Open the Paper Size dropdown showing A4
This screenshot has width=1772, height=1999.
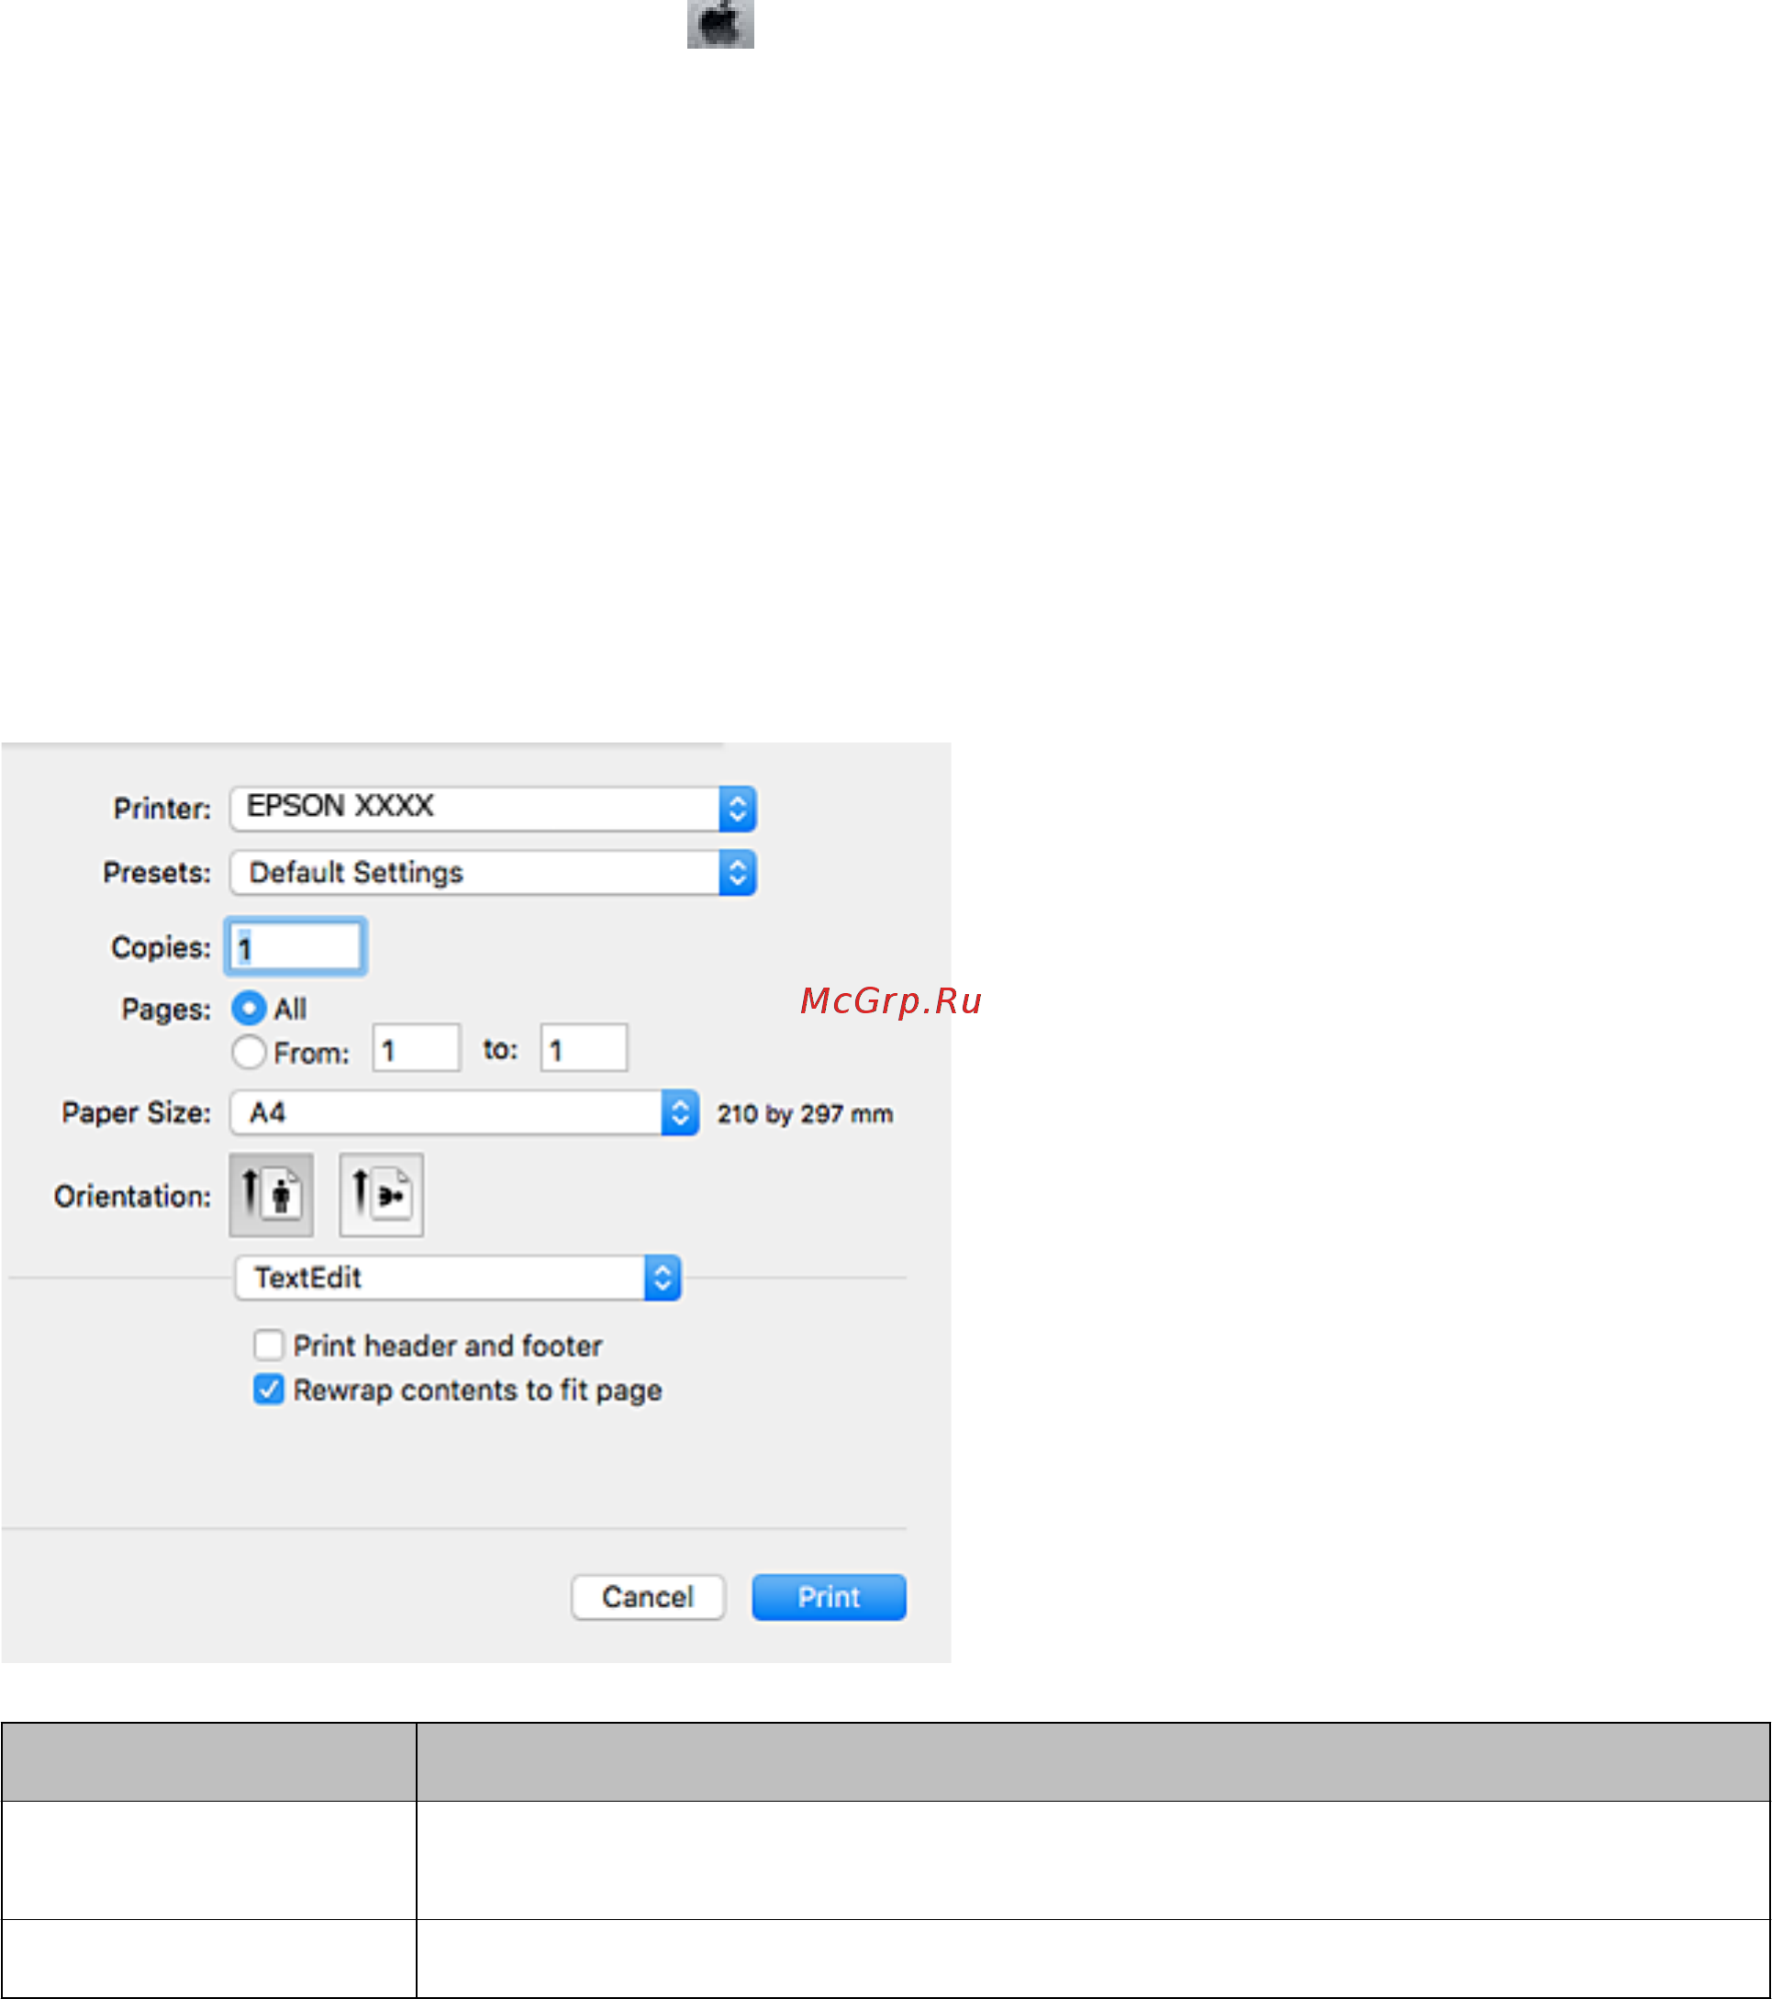pos(464,1113)
